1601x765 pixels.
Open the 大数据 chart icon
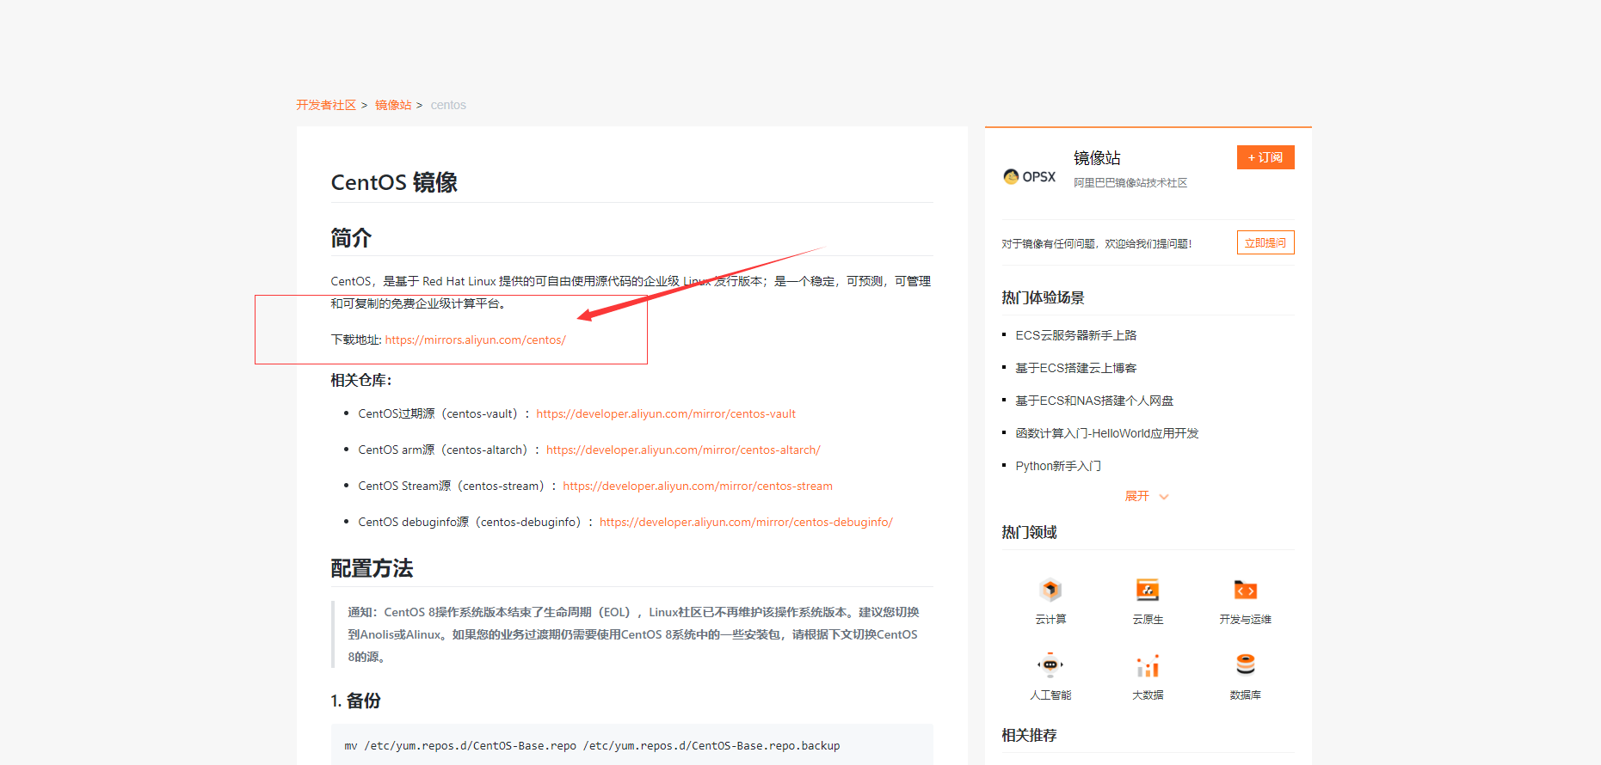(1148, 665)
